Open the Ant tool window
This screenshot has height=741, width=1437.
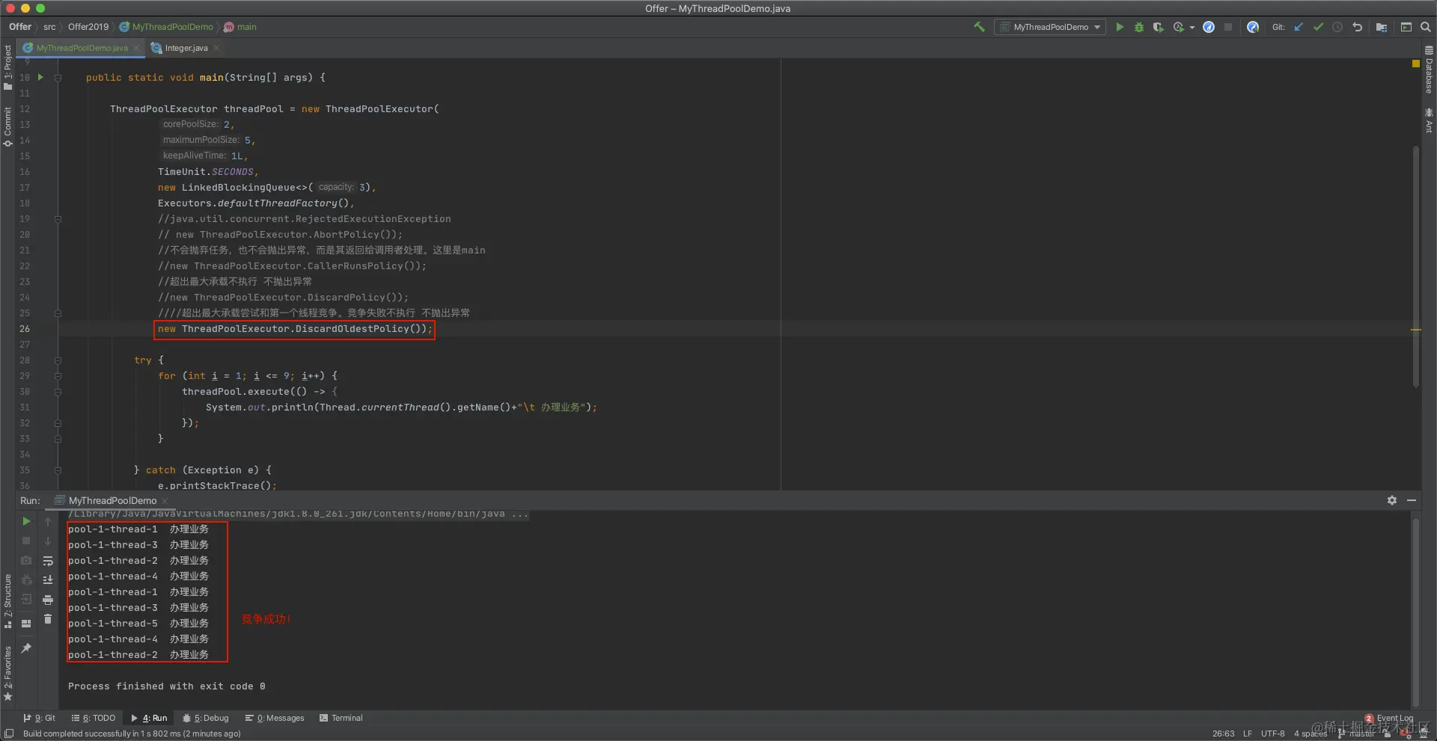click(1429, 120)
